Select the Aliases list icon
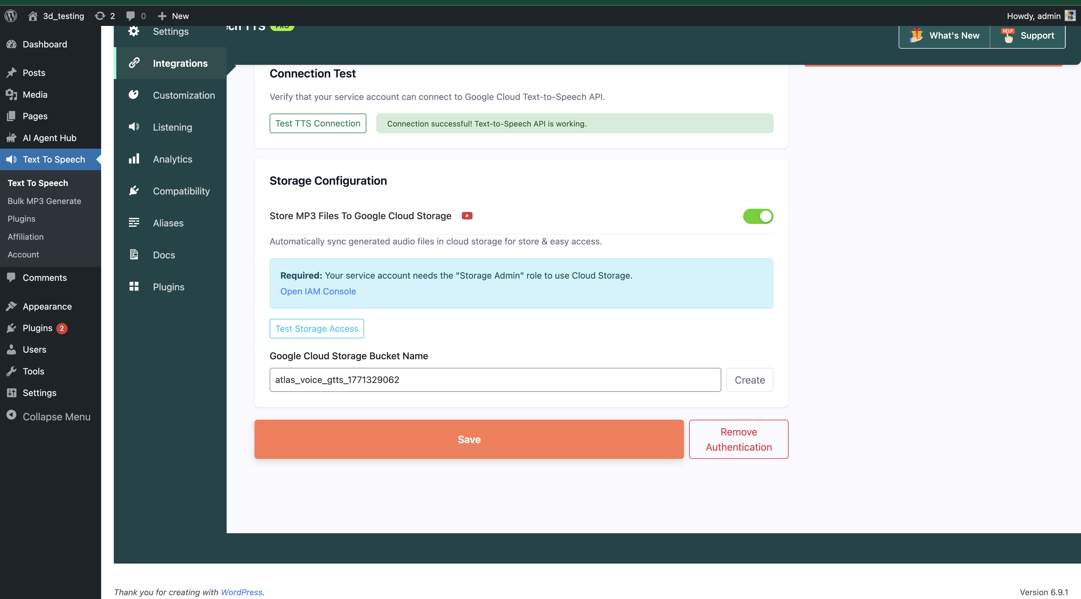 pyautogui.click(x=134, y=222)
